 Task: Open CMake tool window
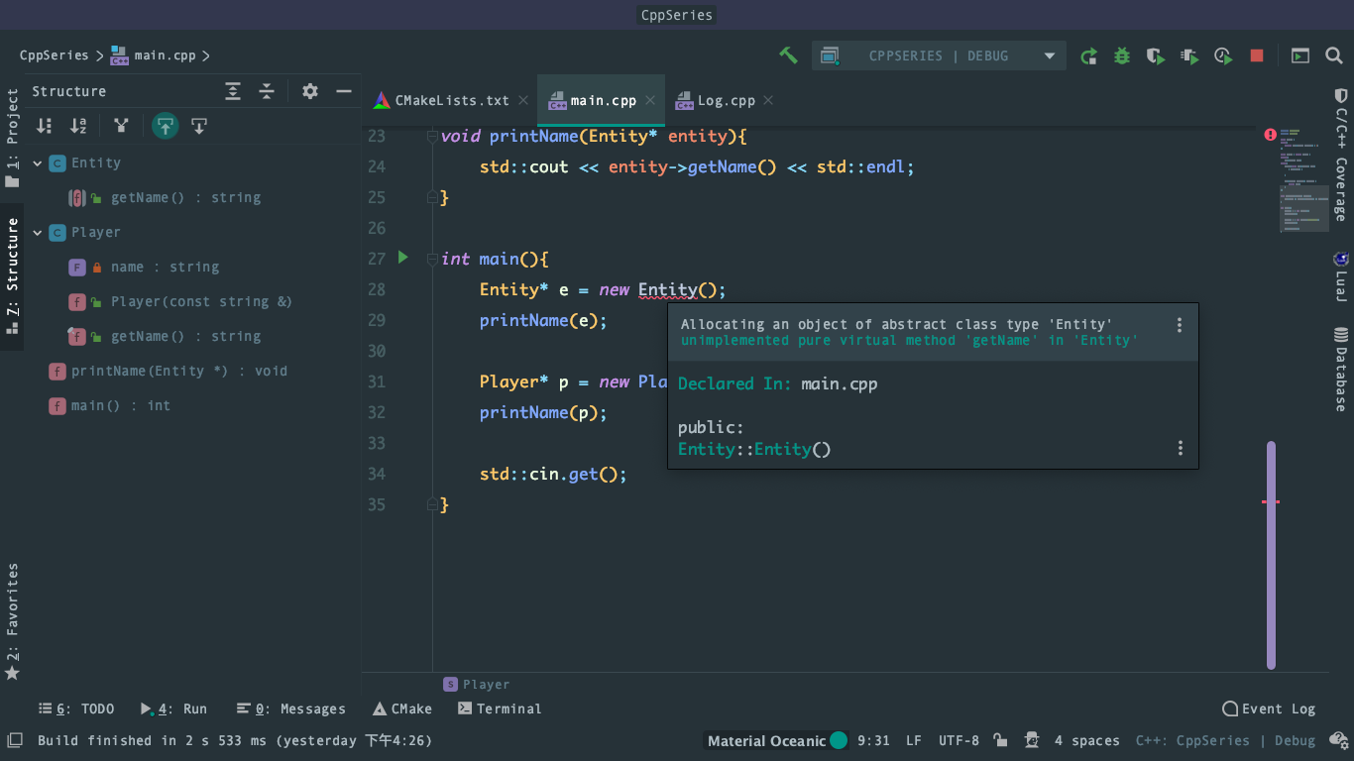click(x=402, y=709)
